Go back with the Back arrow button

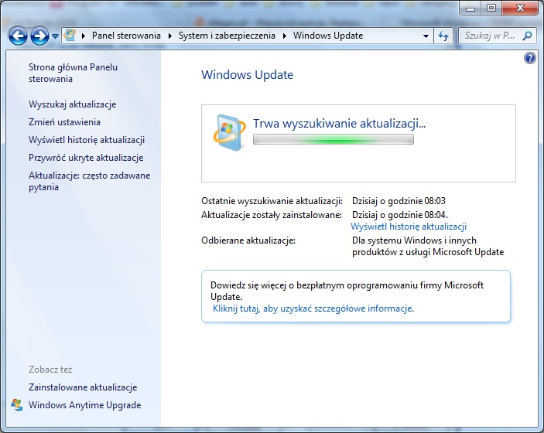click(18, 36)
